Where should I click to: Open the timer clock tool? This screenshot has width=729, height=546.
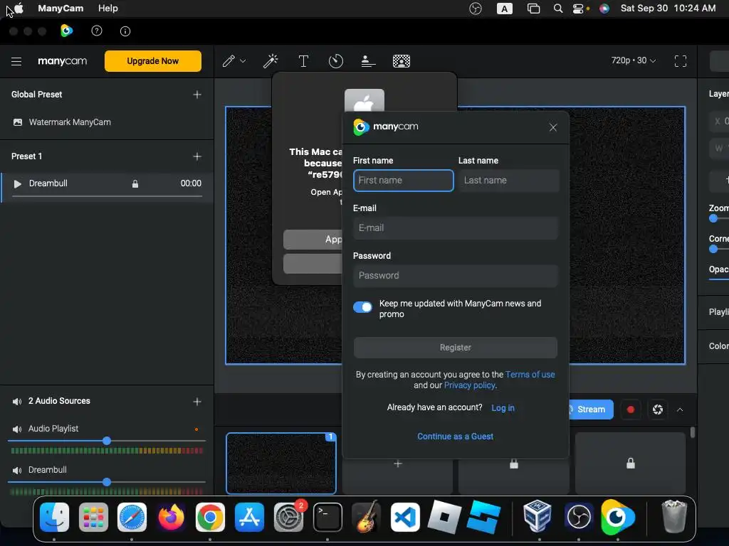coord(336,61)
